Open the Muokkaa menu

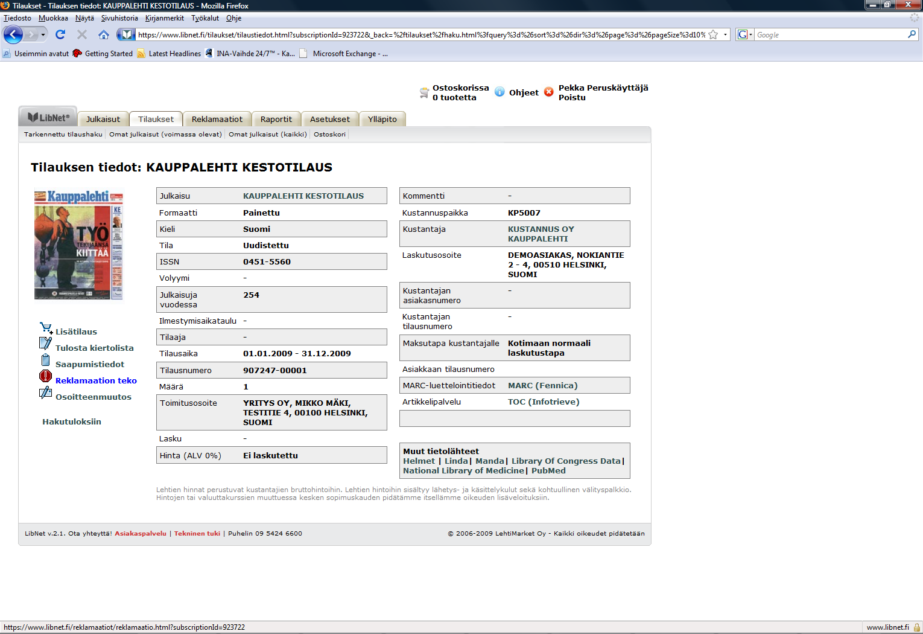pyautogui.click(x=53, y=18)
